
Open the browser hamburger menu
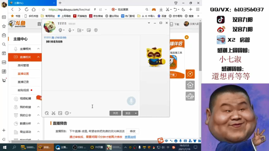click(x=198, y=10)
